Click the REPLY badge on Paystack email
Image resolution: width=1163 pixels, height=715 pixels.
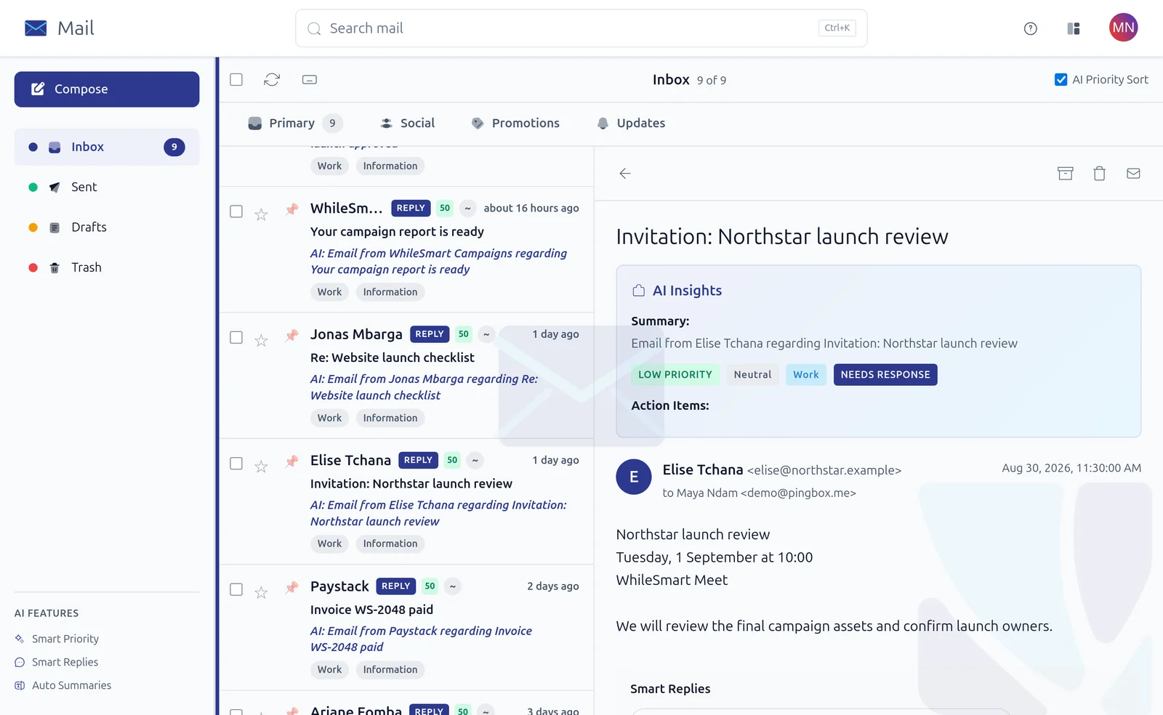[x=396, y=586]
